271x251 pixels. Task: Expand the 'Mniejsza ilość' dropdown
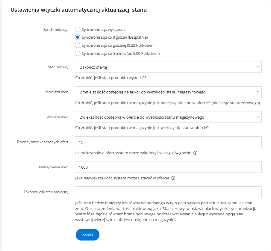[168, 92]
